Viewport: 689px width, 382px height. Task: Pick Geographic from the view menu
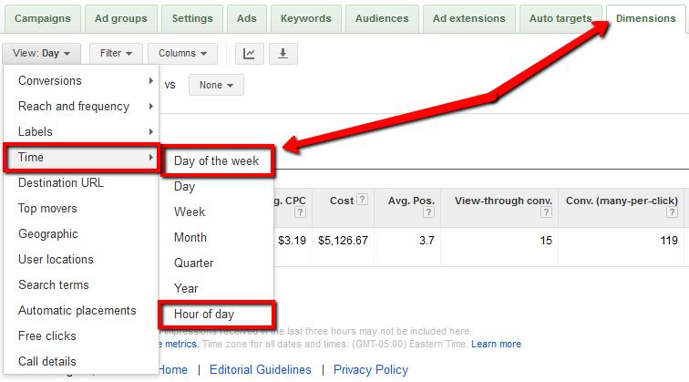48,234
